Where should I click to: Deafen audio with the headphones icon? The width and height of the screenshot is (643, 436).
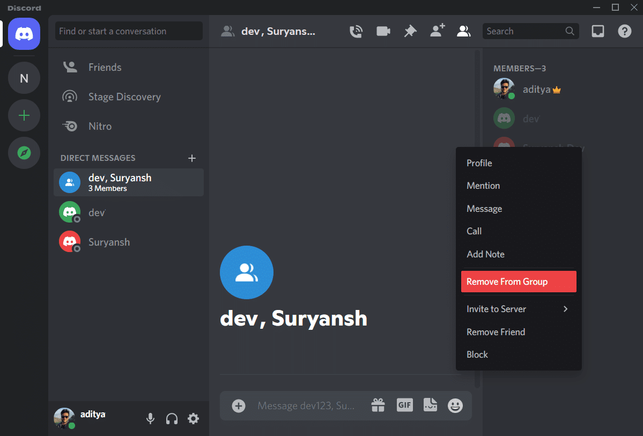click(x=172, y=418)
